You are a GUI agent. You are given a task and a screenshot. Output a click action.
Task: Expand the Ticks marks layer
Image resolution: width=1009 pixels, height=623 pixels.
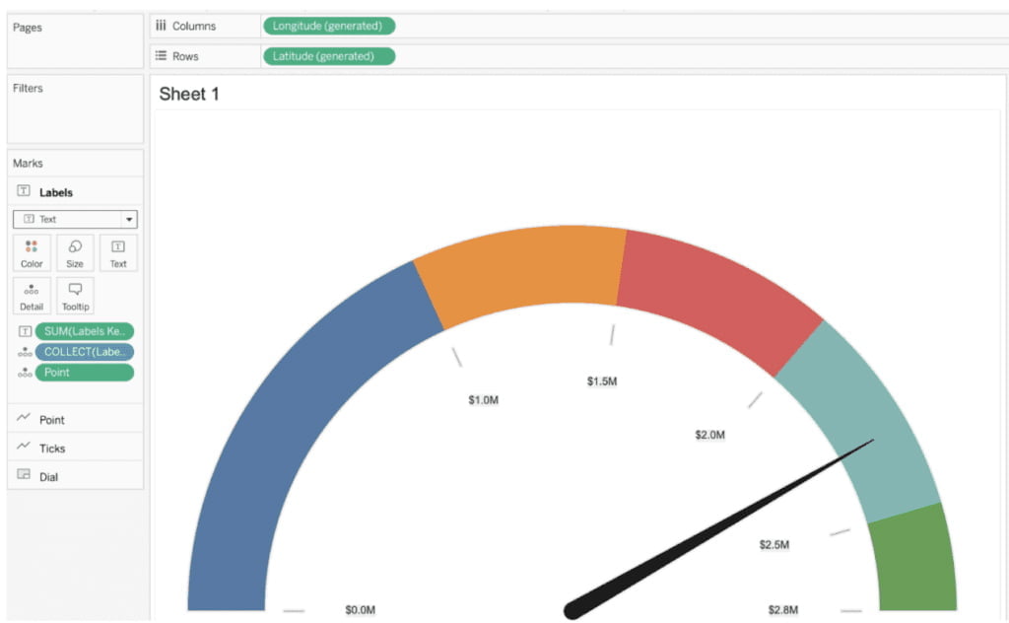[x=51, y=449]
